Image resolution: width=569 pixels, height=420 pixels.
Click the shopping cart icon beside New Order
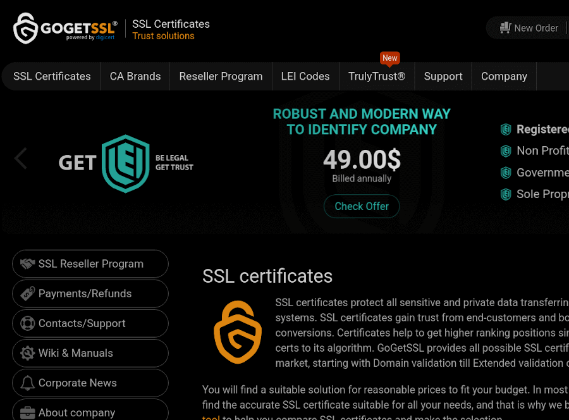click(505, 28)
